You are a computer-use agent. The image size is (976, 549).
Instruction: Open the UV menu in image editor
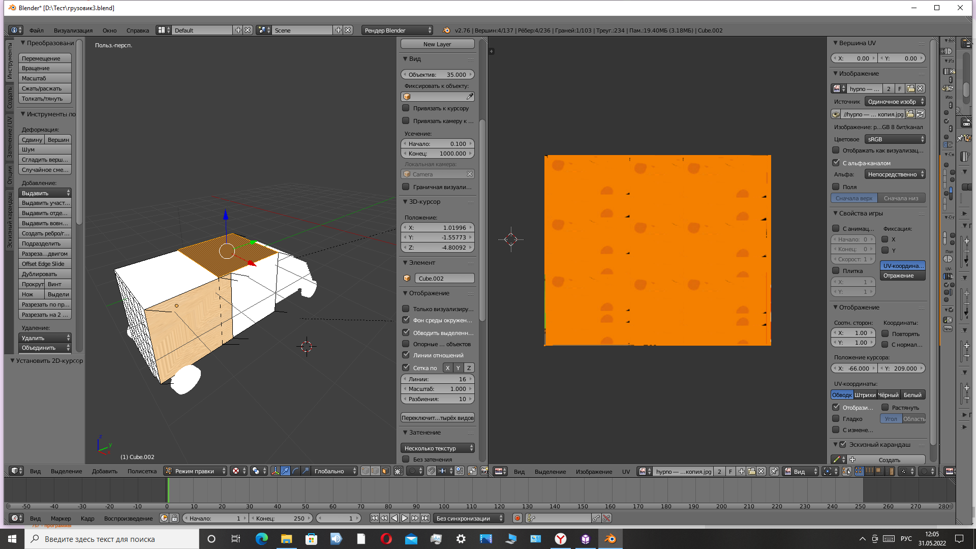(626, 472)
